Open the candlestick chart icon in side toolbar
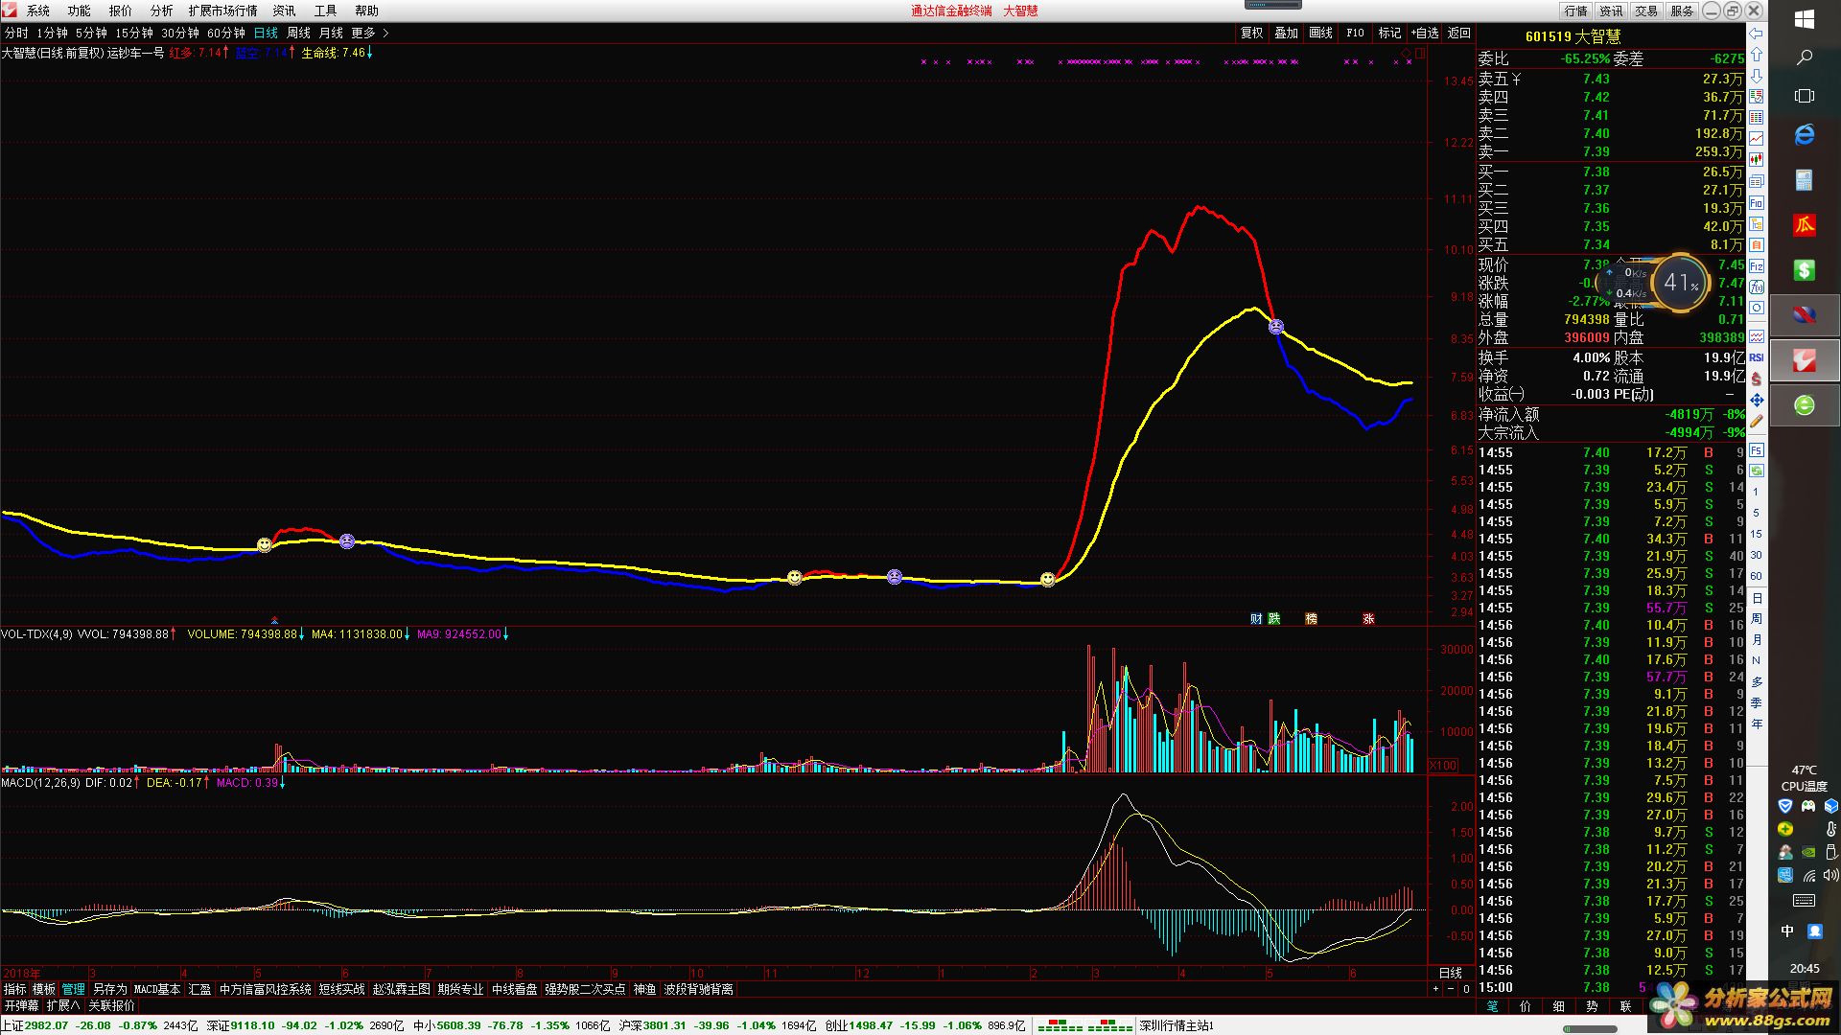1841x1035 pixels. tap(1756, 160)
